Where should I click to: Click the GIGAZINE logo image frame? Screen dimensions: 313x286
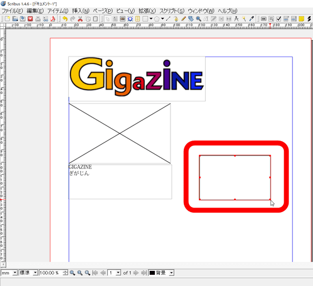coord(137,79)
